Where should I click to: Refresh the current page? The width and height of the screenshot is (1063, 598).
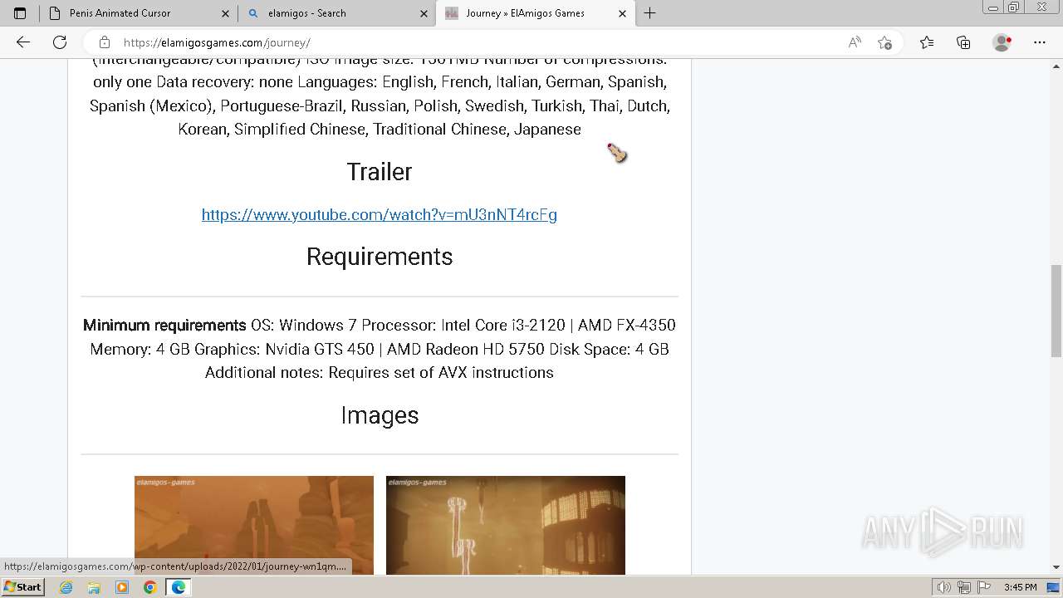pos(60,42)
